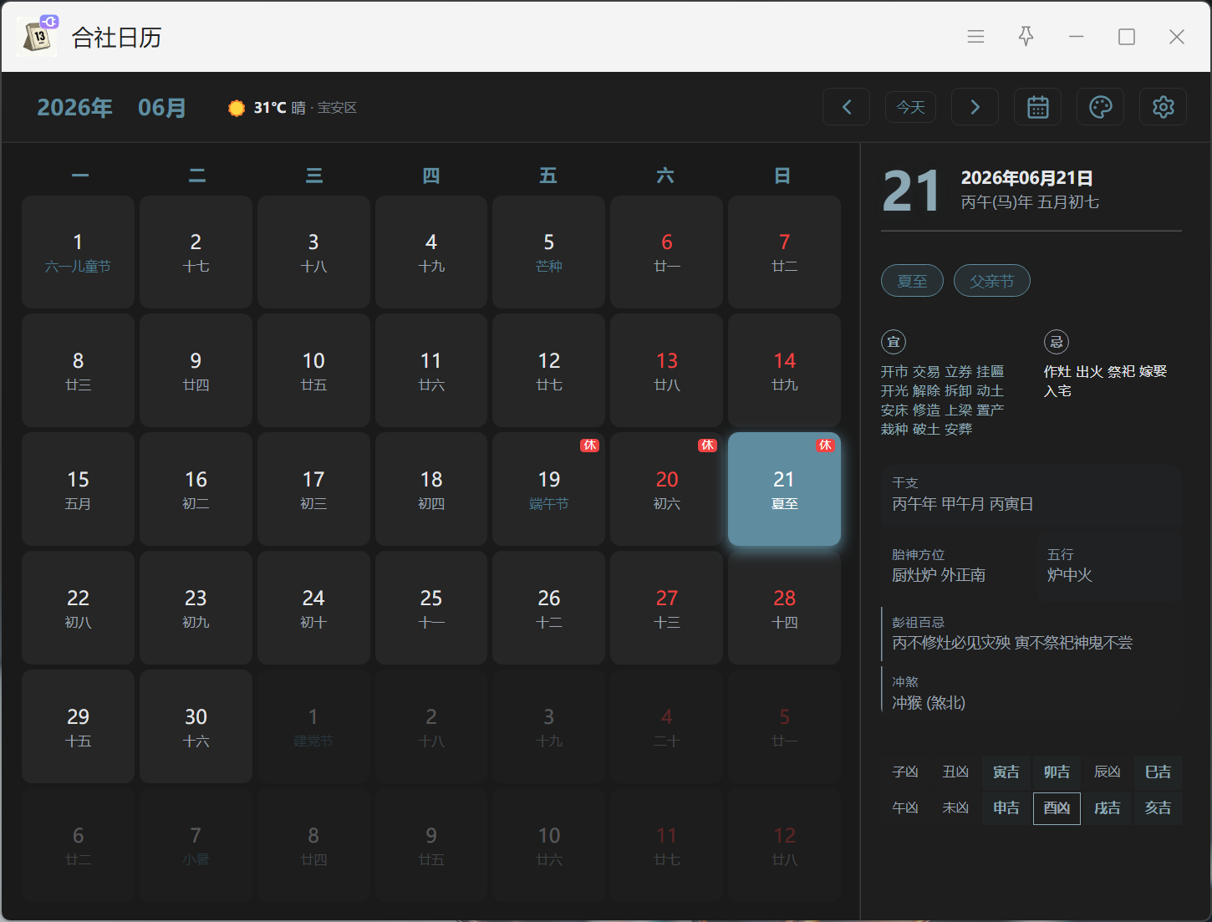Viewport: 1212px width, 922px height.
Task: Click the 06月 month label
Action: tap(162, 108)
